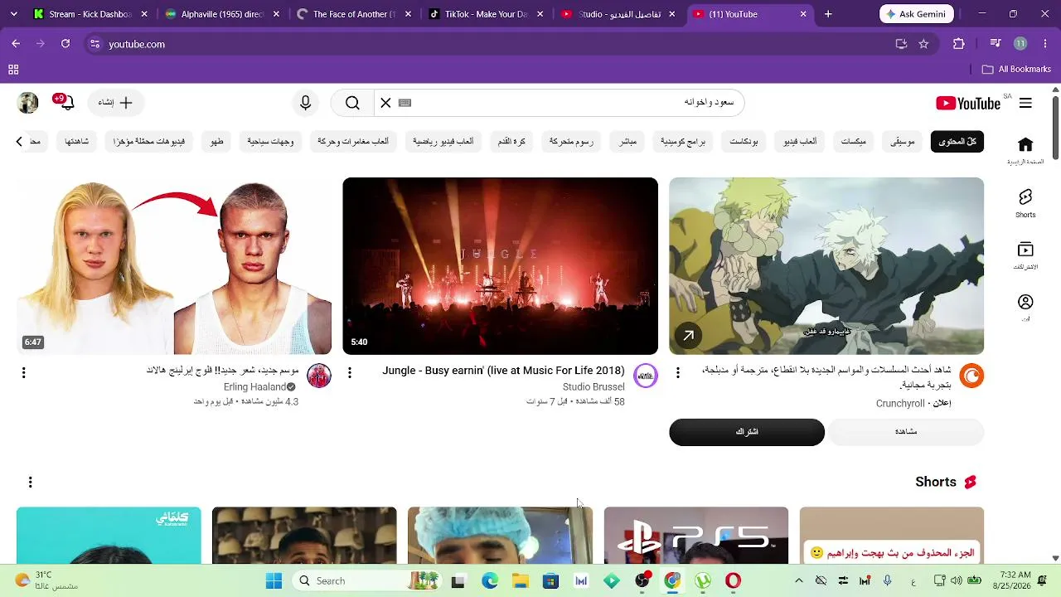Click the magnifier search button on YouTube
Screen dimensions: 1061x597
point(352,103)
